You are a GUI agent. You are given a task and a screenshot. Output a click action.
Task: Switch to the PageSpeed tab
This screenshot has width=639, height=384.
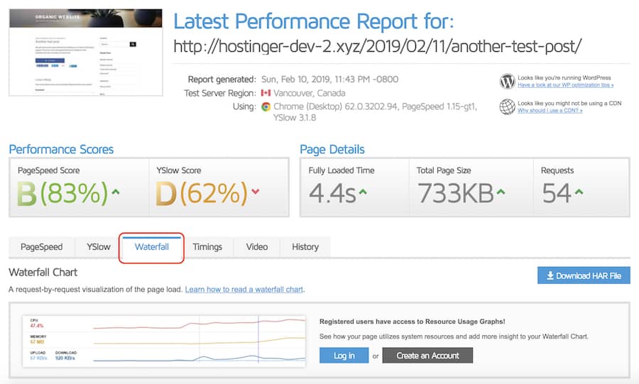point(41,247)
